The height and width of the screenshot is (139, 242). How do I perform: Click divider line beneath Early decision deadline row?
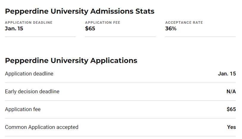click(x=120, y=100)
